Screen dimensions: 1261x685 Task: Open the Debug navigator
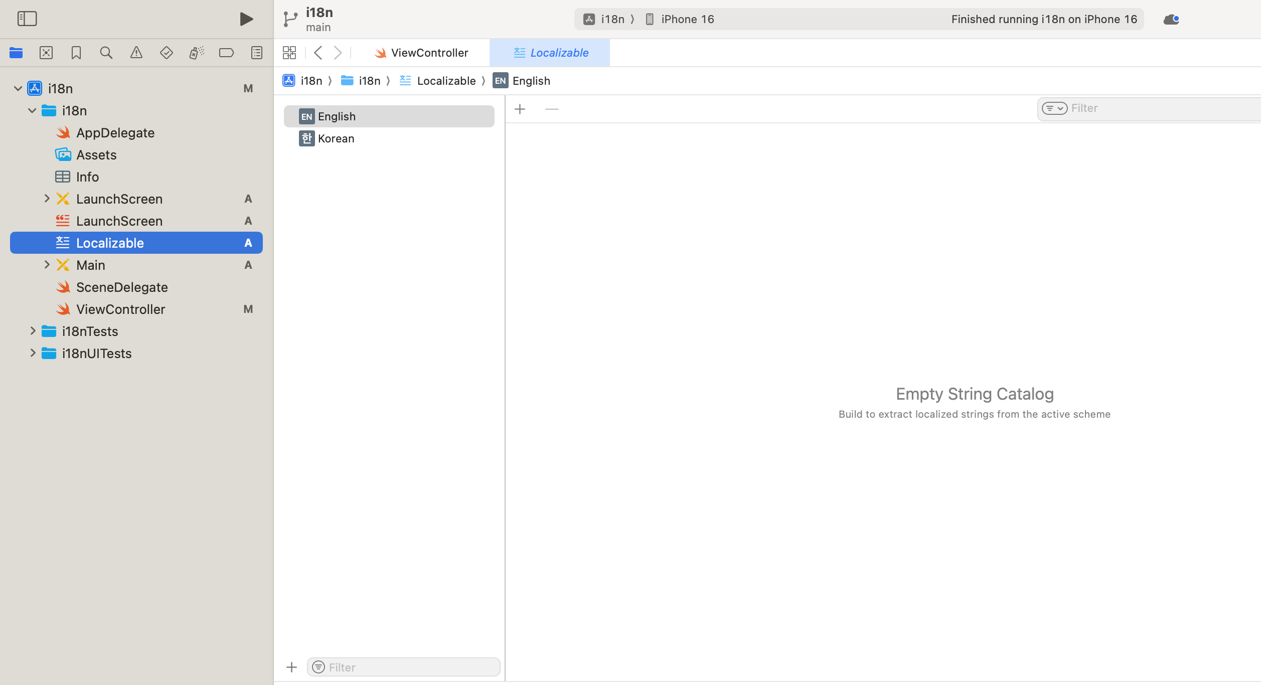(197, 53)
